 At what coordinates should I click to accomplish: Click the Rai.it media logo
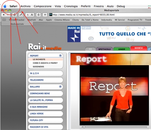point(45,47)
